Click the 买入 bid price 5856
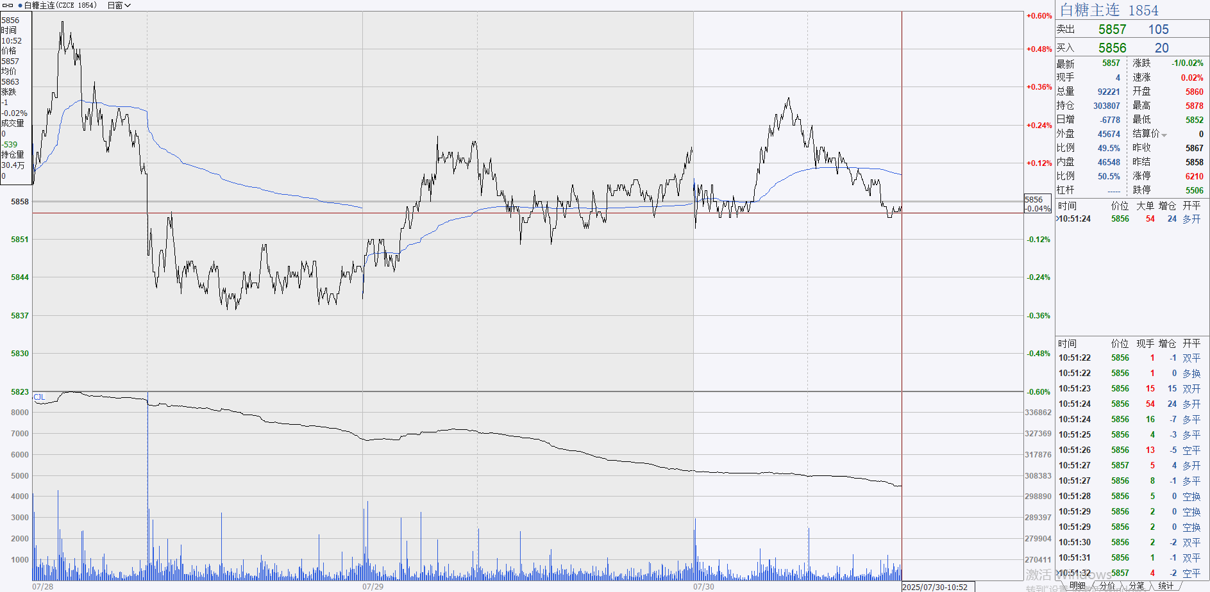Viewport: 1210px width, 592px height. coord(1112,48)
